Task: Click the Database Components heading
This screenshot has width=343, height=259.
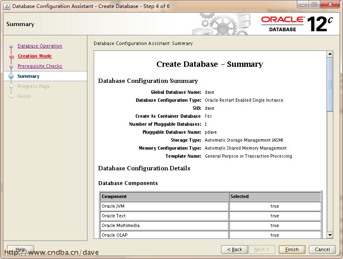Action: pyautogui.click(x=128, y=183)
